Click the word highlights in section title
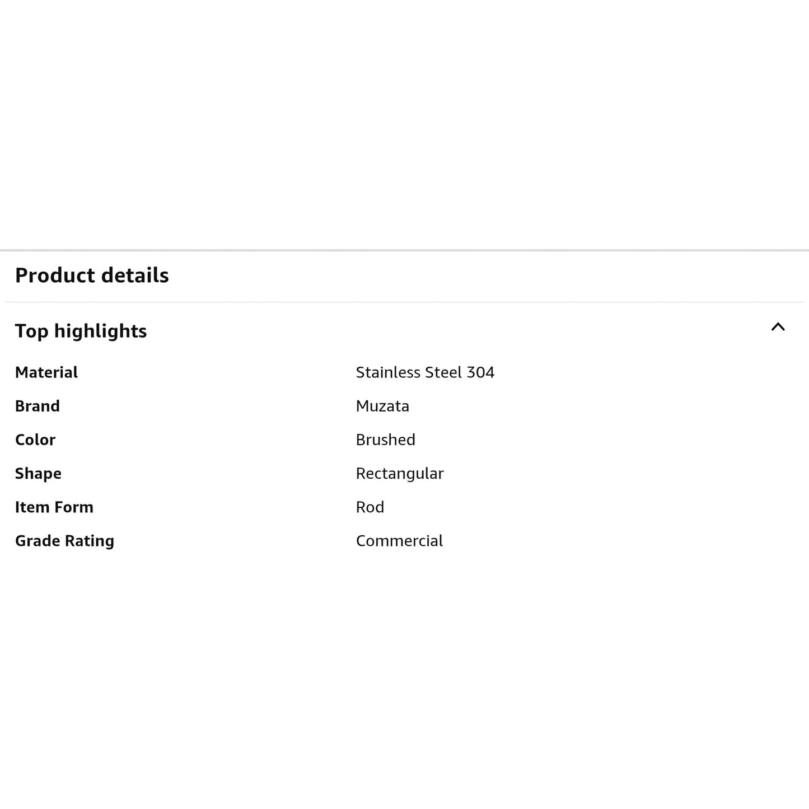The image size is (809, 809). click(x=100, y=331)
